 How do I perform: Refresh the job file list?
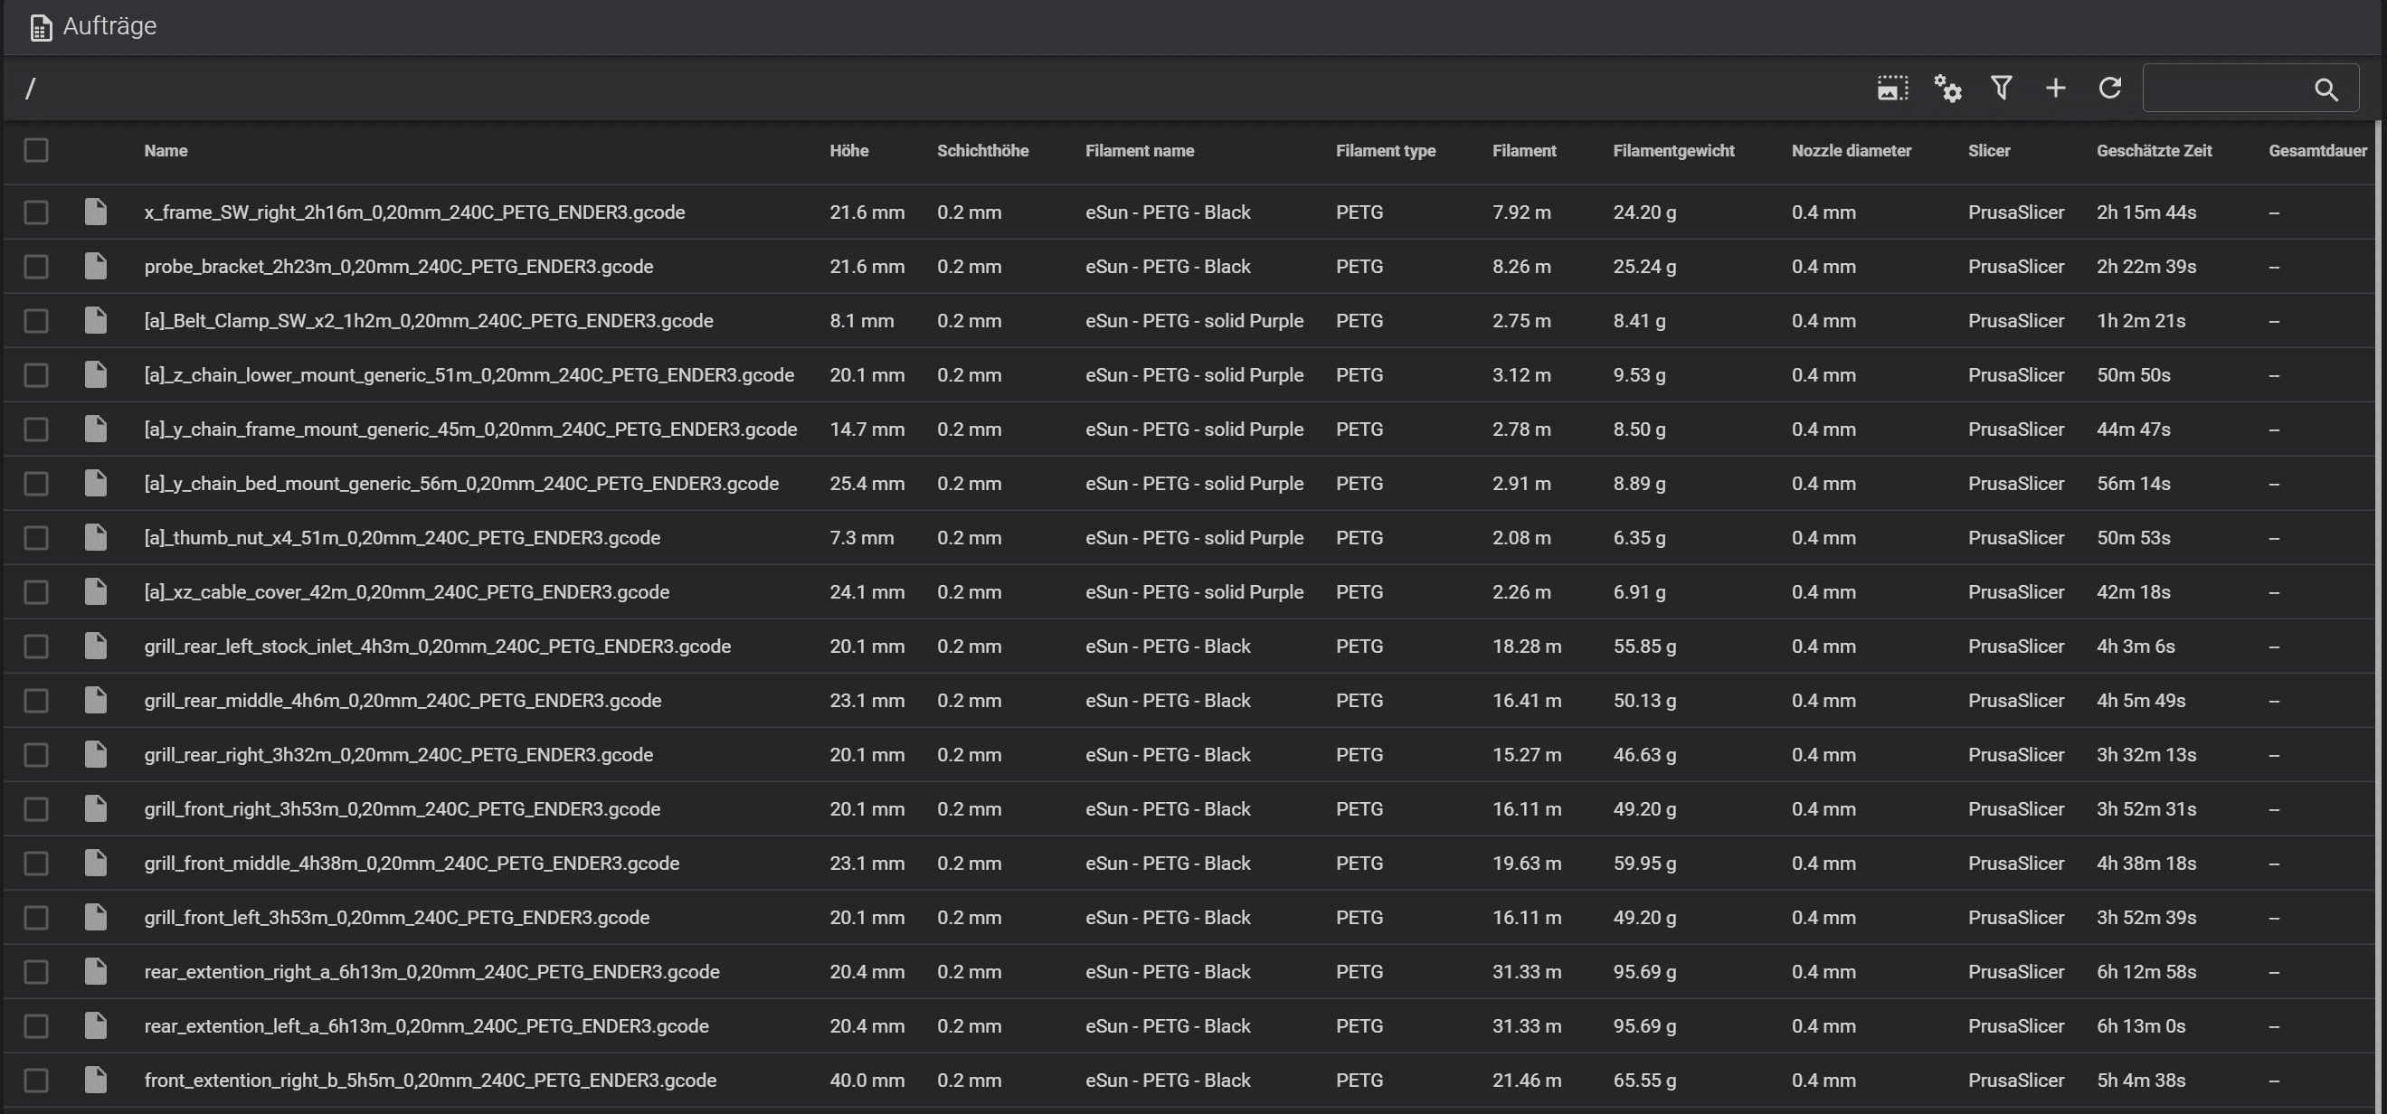[2110, 88]
